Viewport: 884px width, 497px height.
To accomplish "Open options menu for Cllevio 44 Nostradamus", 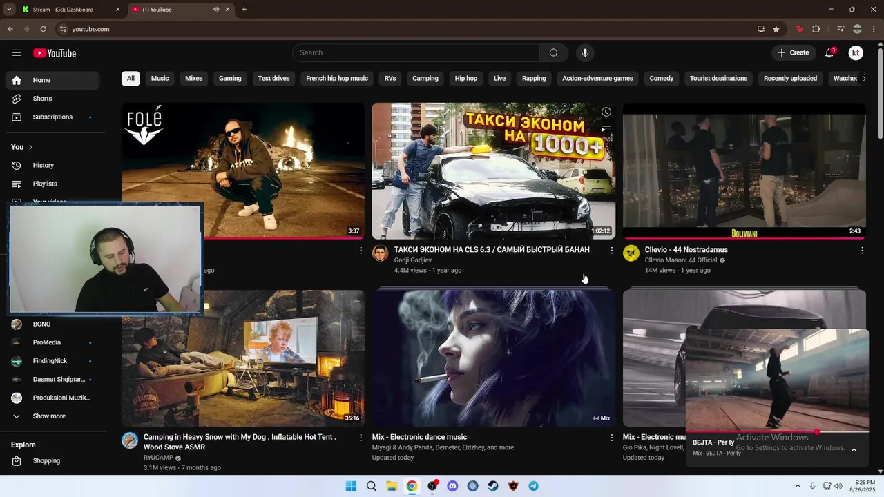I will click(x=862, y=251).
